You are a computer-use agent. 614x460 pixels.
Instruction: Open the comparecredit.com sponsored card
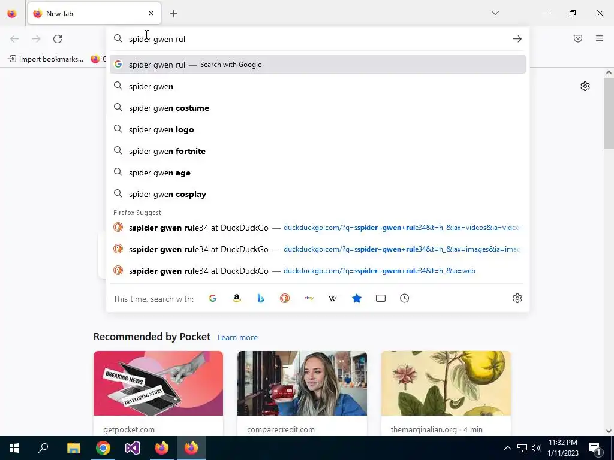pos(302,394)
